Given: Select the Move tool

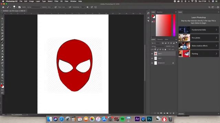Looking at the screenshot, I should pyautogui.click(x=2, y=18).
